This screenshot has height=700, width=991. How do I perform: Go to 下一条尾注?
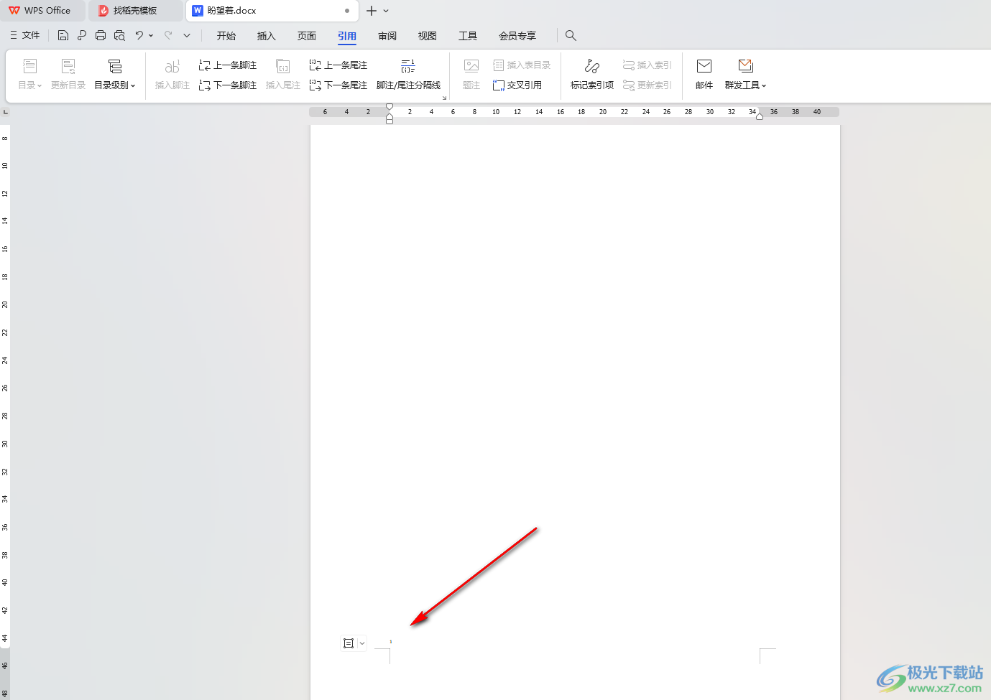pyautogui.click(x=338, y=85)
